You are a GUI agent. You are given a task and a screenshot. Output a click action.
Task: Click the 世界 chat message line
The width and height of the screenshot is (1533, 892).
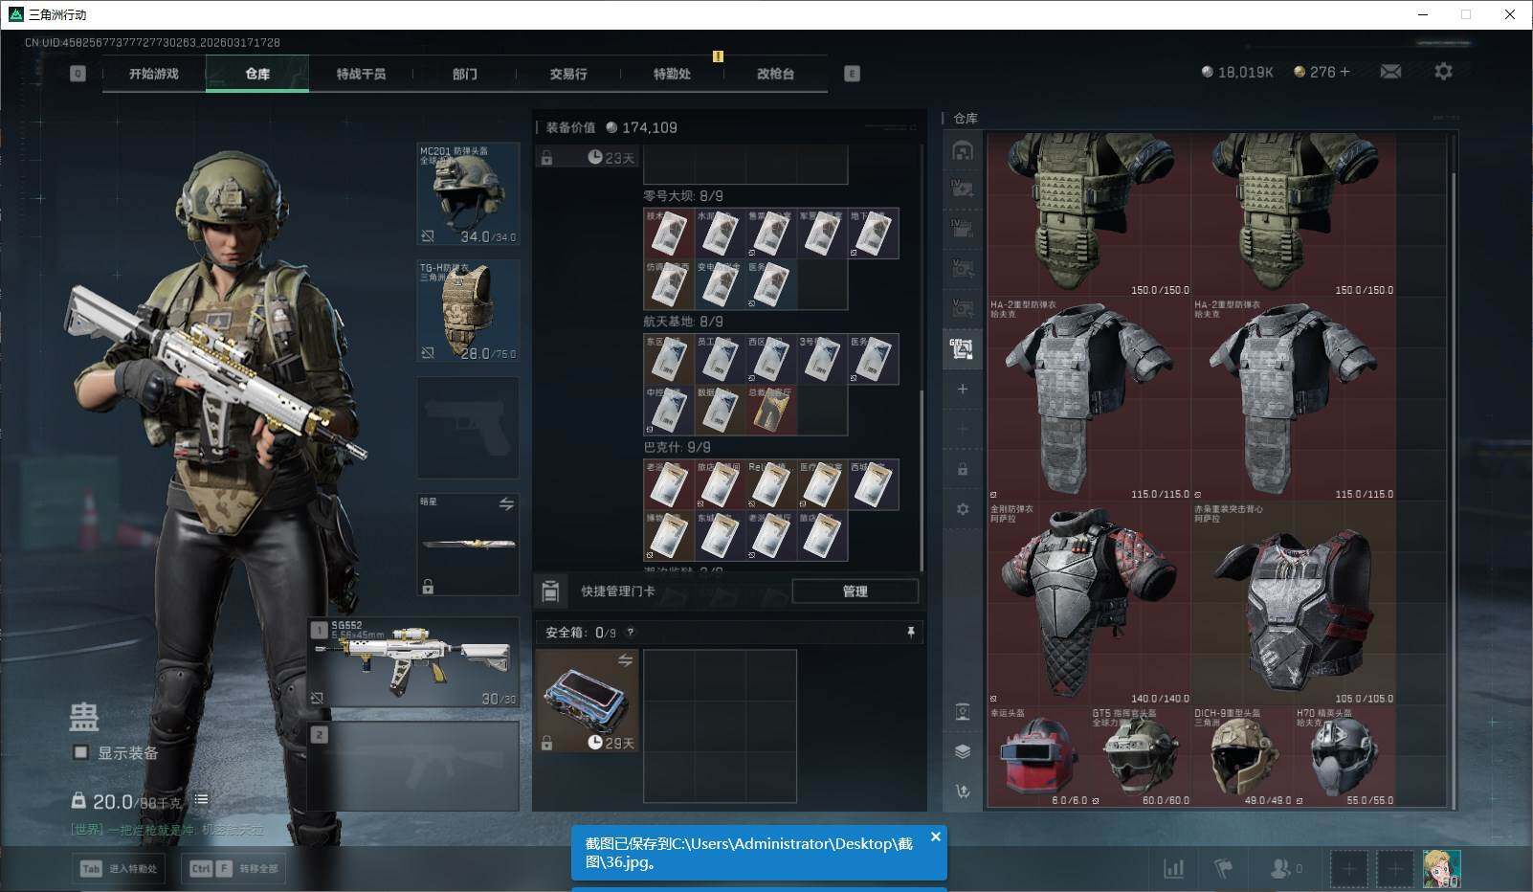[x=167, y=829]
